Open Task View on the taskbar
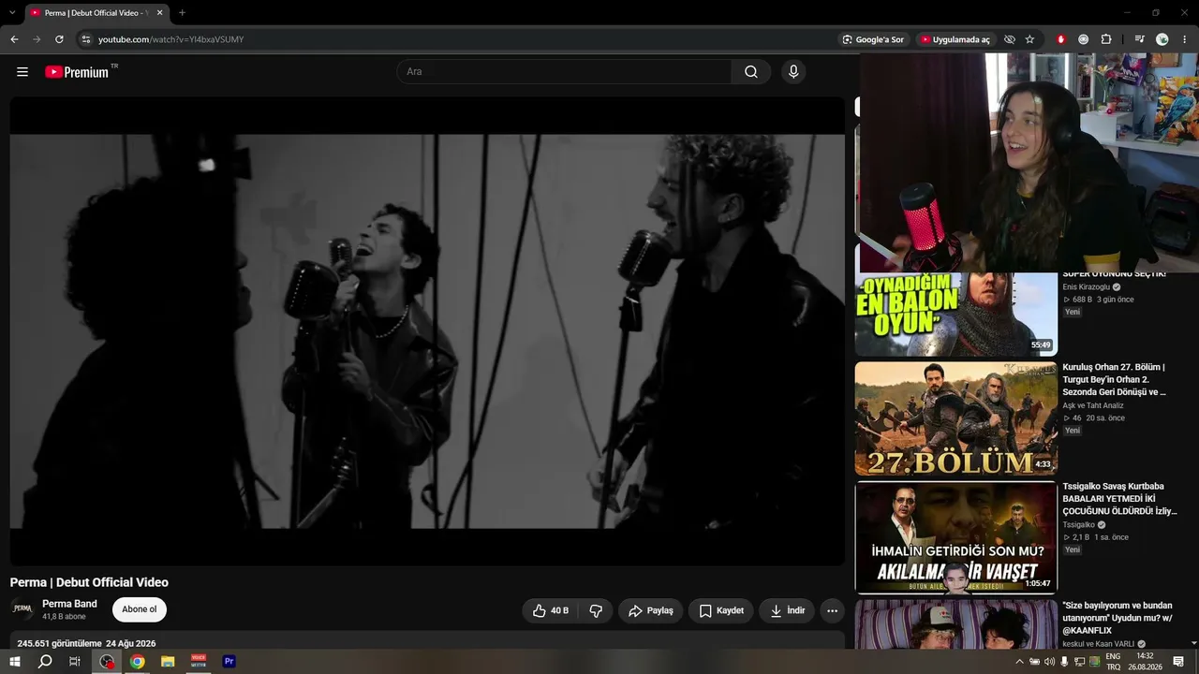The width and height of the screenshot is (1199, 674). [75, 662]
